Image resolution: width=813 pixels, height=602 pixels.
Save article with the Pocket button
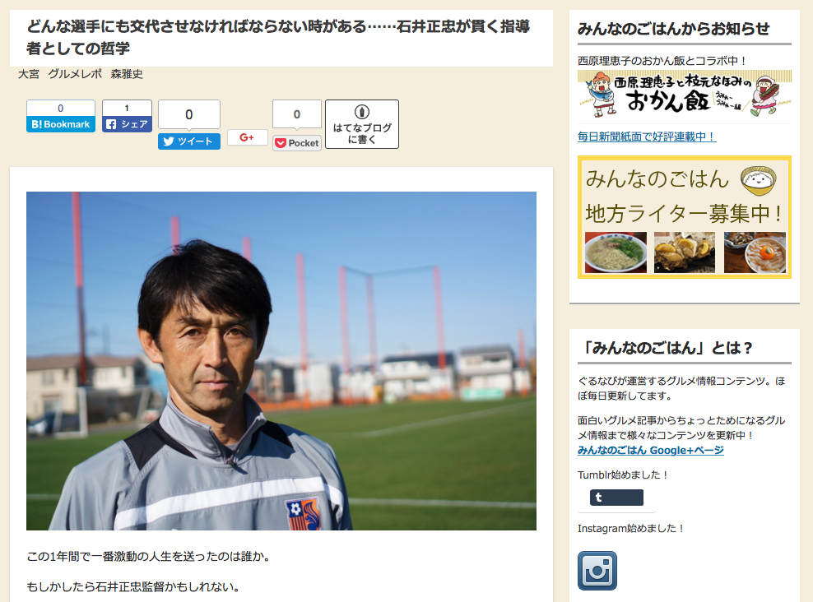click(x=297, y=143)
